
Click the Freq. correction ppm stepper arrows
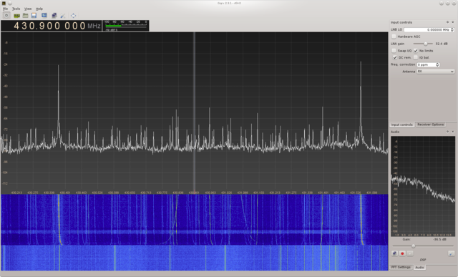[437, 64]
